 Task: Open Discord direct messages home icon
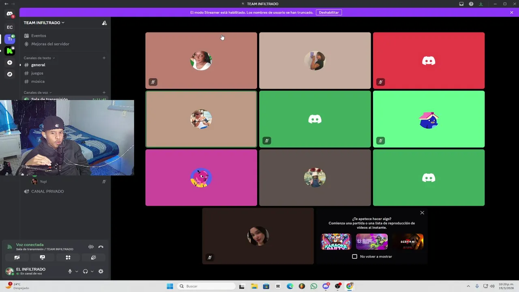(x=10, y=14)
